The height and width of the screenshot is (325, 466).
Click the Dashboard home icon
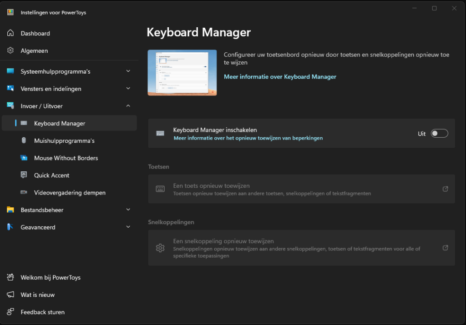point(10,33)
